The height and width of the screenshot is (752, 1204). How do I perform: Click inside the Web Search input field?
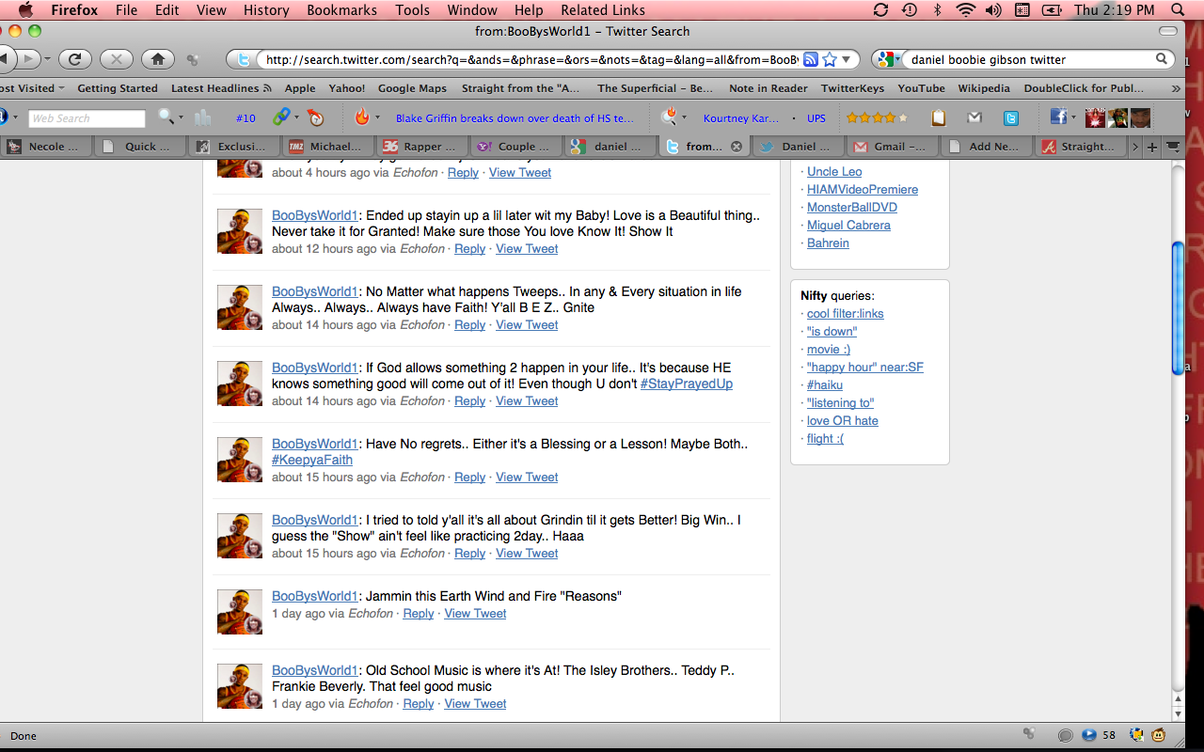click(x=87, y=118)
